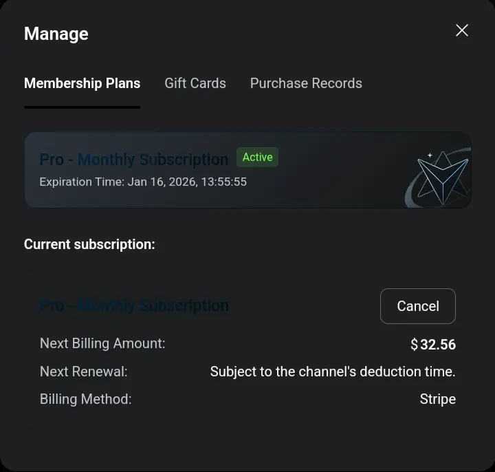495x472 pixels.
Task: Click the green Active status badge
Action: tap(257, 157)
